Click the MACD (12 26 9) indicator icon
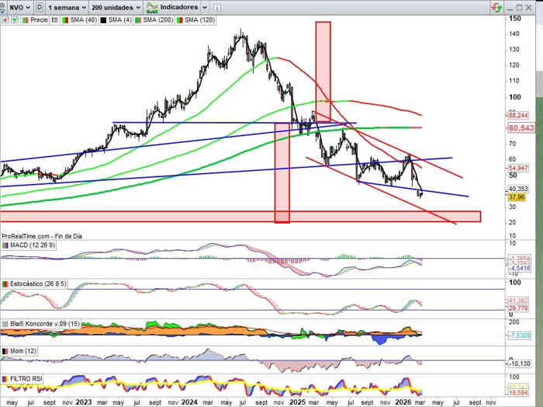The image size is (543, 407). click(x=5, y=245)
